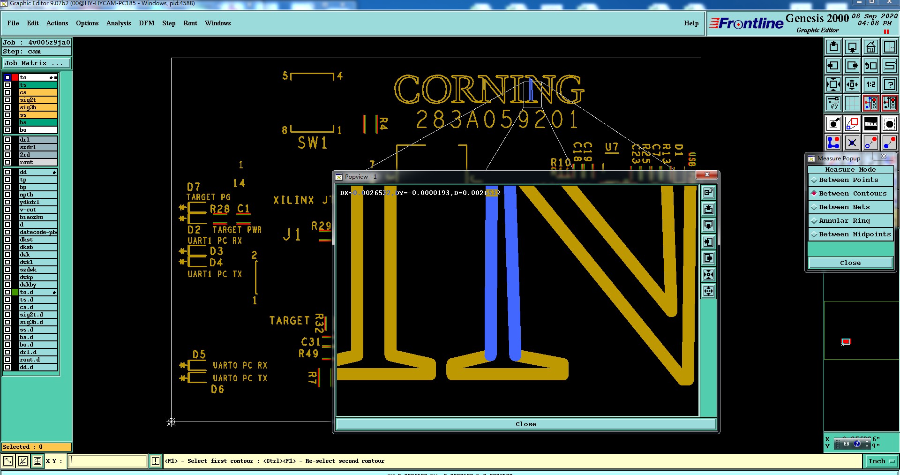This screenshot has height=475, width=900.
Task: Click the angle coordinate mode icon
Action: coord(22,461)
